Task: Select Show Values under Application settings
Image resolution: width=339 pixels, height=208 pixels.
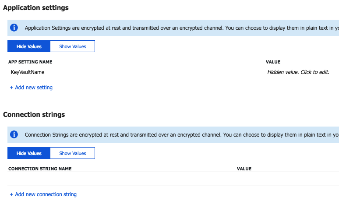Action: click(73, 46)
